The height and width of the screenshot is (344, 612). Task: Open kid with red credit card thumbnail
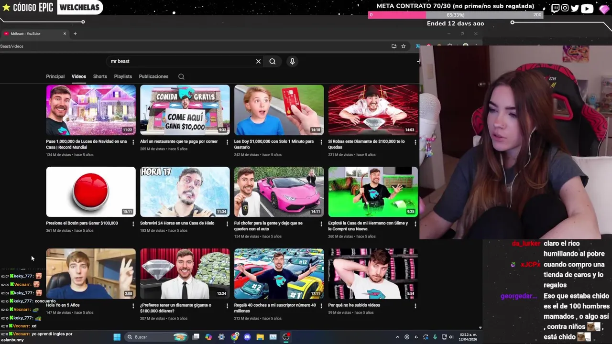pos(279,110)
